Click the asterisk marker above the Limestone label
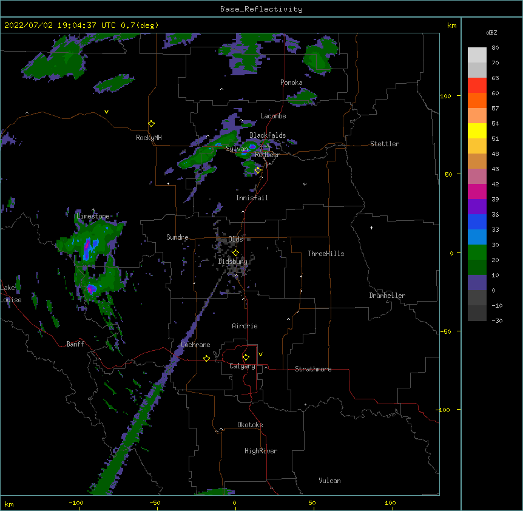 click(93, 210)
